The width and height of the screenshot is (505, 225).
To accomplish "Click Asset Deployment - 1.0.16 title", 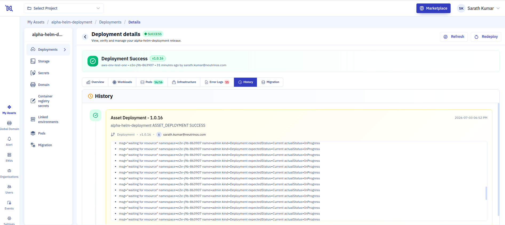I will tap(137, 118).
